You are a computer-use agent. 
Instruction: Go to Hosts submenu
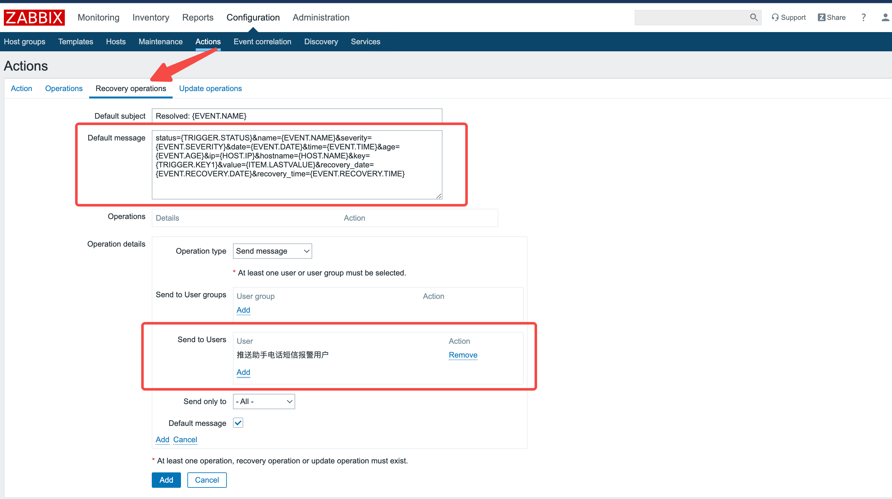coord(116,41)
